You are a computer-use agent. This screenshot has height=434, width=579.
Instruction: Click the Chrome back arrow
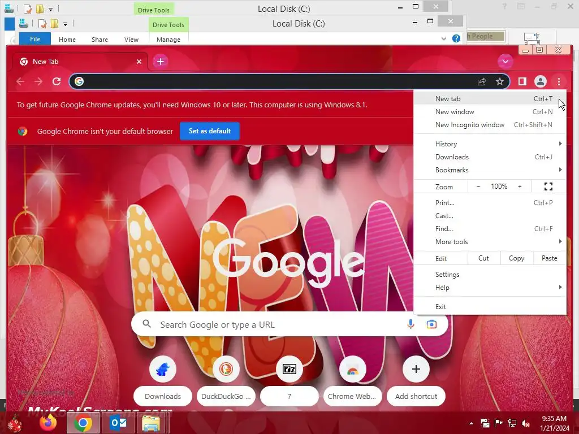(20, 81)
